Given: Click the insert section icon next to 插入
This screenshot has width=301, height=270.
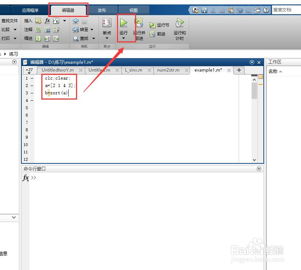Looking at the screenshot, I should click(x=38, y=21).
